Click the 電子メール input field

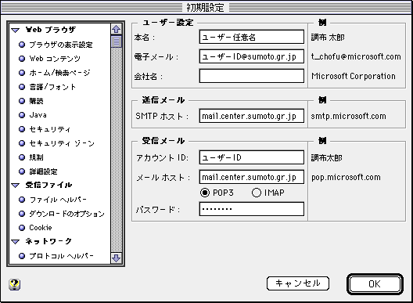[252, 56]
